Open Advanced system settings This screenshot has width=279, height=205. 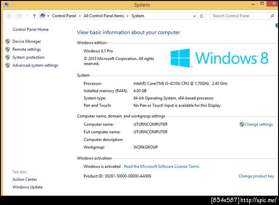pos(35,65)
